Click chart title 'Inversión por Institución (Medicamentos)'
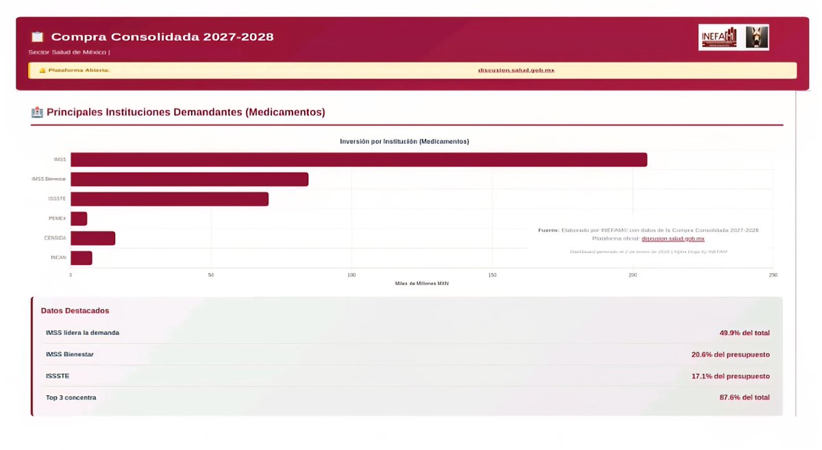 pos(404,141)
